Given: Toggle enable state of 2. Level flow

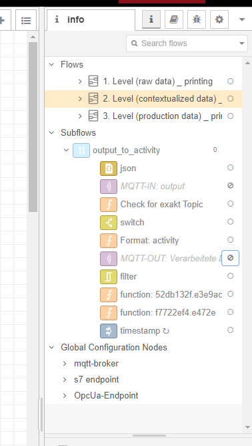Looking at the screenshot, I should pyautogui.click(x=231, y=99).
